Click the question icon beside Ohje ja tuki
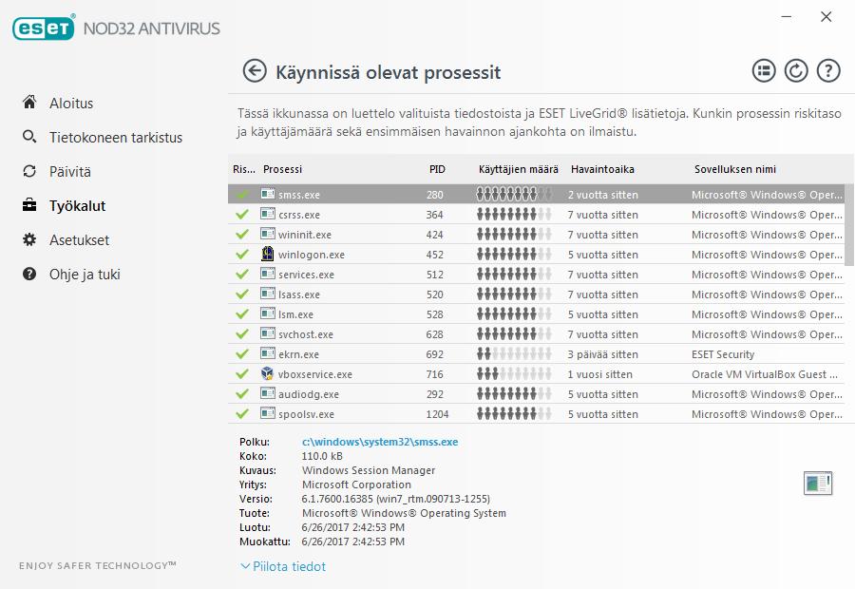This screenshot has width=855, height=589. pos(29,274)
